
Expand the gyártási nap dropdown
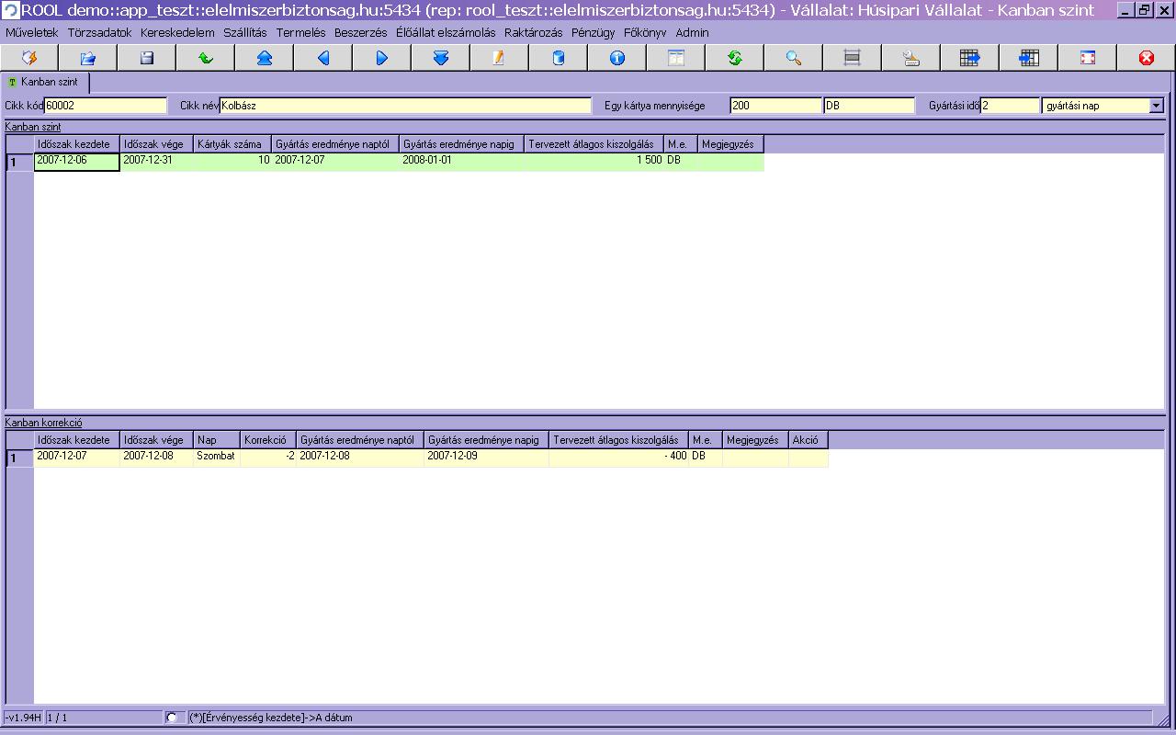[x=1157, y=106]
